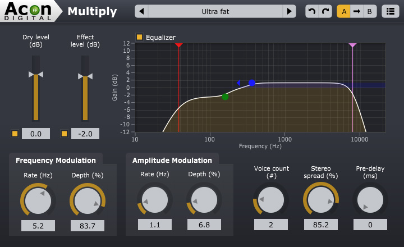
Task: Click the Amplitude Modulation section title
Action: pyautogui.click(x=172, y=161)
